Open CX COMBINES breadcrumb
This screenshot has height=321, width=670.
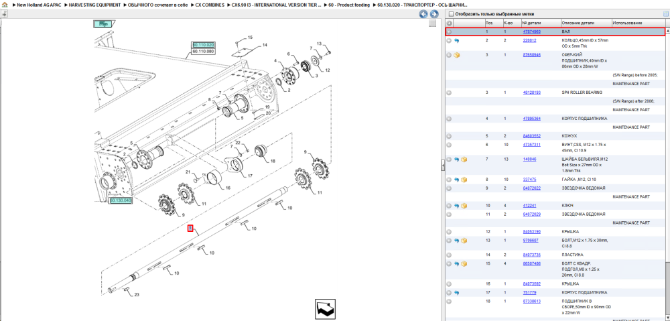tap(210, 5)
